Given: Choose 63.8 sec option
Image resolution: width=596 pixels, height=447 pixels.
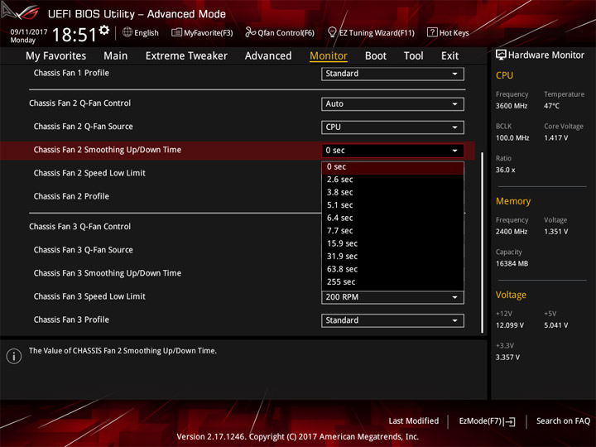Looking at the screenshot, I should [x=392, y=269].
